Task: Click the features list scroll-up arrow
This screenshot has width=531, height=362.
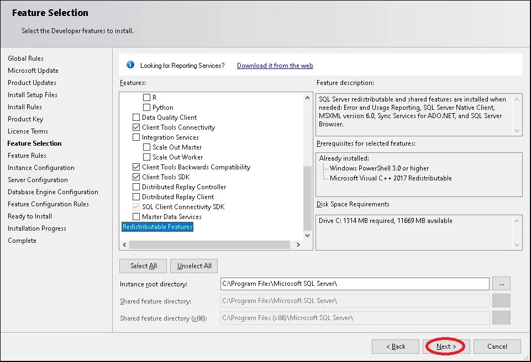Action: [x=307, y=98]
